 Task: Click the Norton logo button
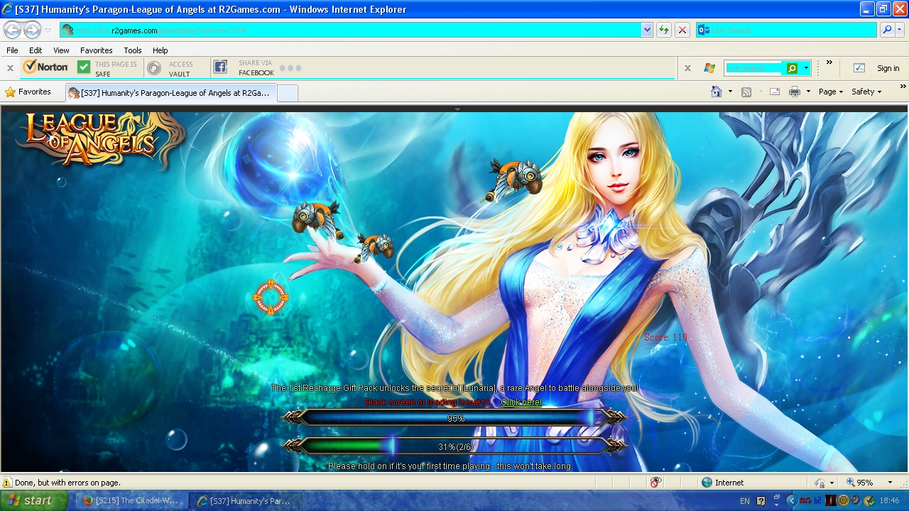pyautogui.click(x=45, y=67)
